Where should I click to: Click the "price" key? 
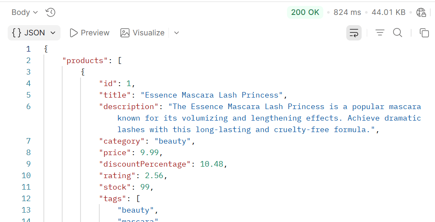pyautogui.click(x=115, y=153)
